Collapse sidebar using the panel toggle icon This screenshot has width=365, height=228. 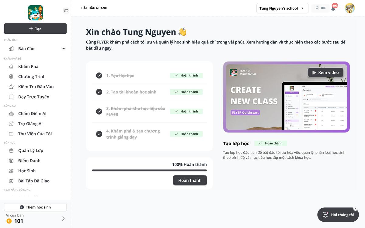[x=66, y=11]
